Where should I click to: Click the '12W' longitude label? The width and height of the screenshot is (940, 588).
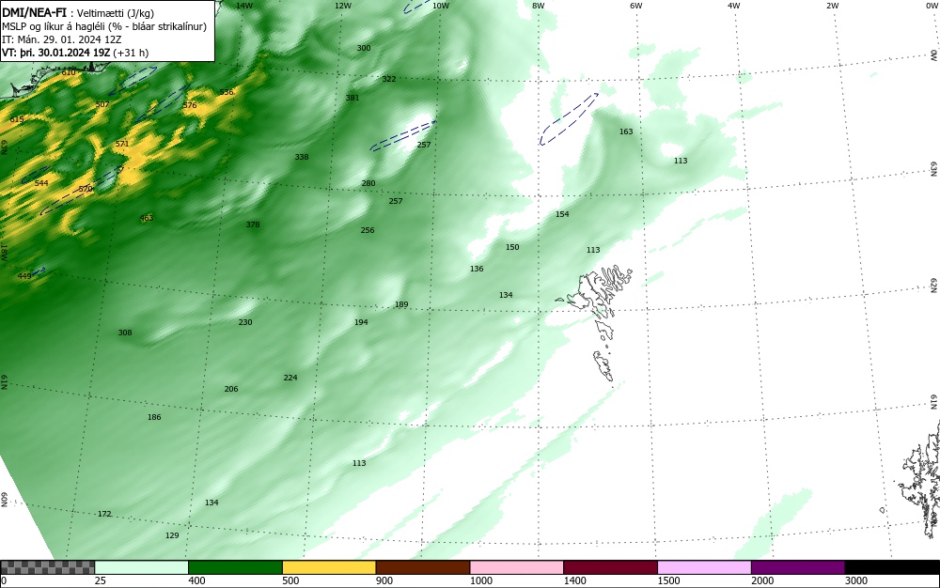point(342,6)
